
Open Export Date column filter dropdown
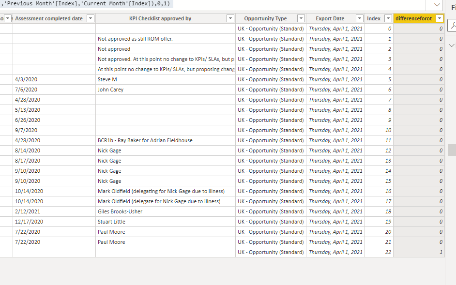[360, 18]
